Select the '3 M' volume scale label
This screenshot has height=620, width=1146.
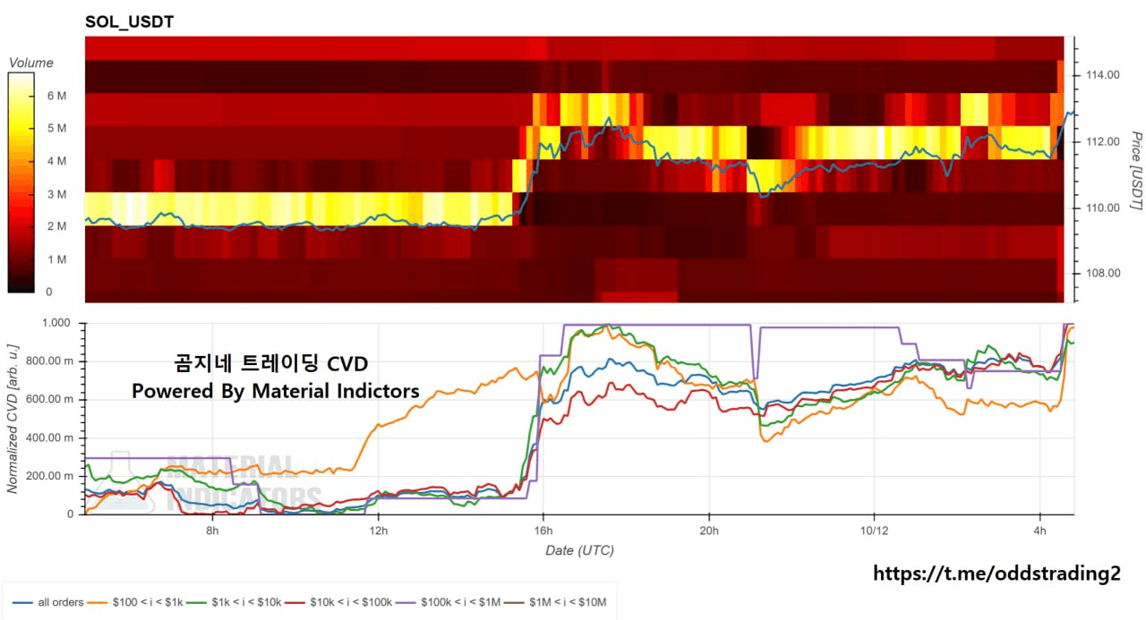point(56,194)
